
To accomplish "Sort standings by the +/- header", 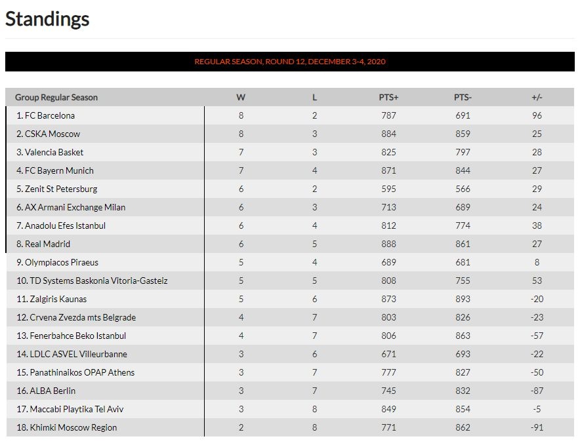I will 537,98.
